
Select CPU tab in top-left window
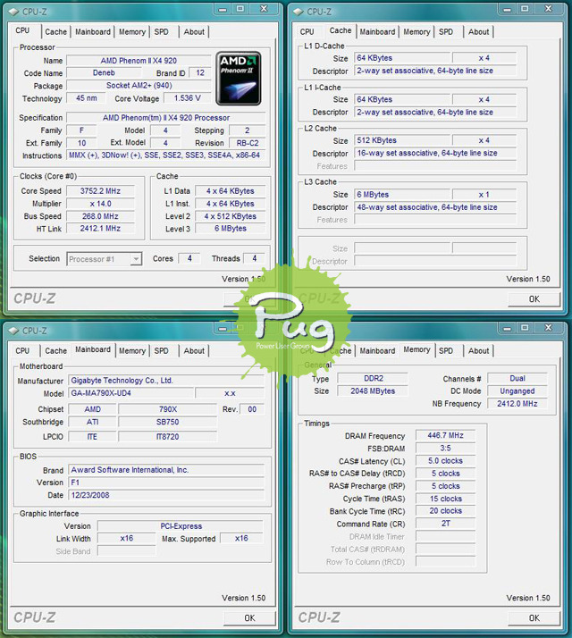coord(23,30)
